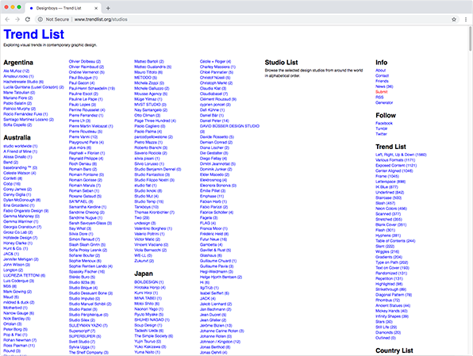Open the Facebook follow link

pyautogui.click(x=384, y=123)
